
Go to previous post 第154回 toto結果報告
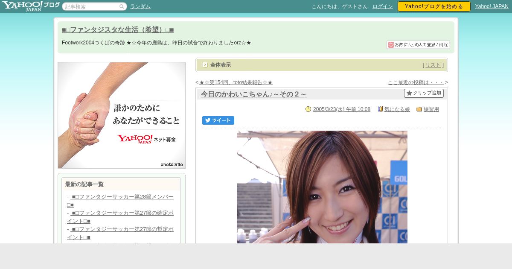(x=236, y=82)
